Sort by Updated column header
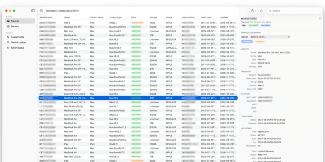 pyautogui.click(x=224, y=17)
